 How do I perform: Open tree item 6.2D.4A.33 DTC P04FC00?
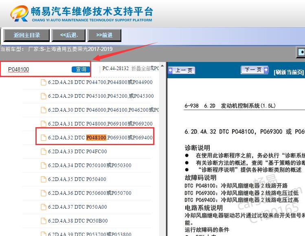pos(77,151)
